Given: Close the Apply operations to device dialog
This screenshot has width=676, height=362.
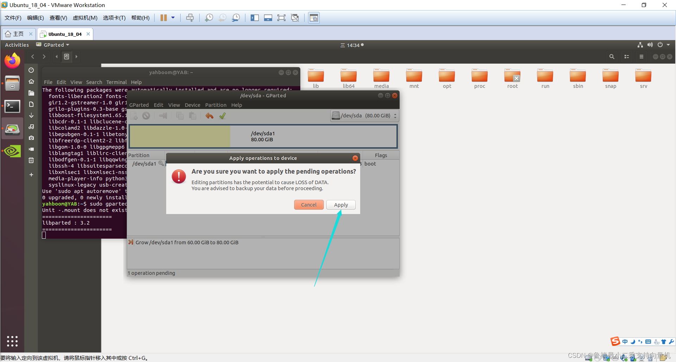Looking at the screenshot, I should (x=355, y=158).
